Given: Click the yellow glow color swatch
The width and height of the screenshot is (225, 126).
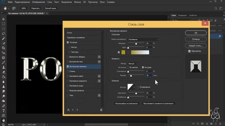Looking at the screenshot, I should (123, 52).
